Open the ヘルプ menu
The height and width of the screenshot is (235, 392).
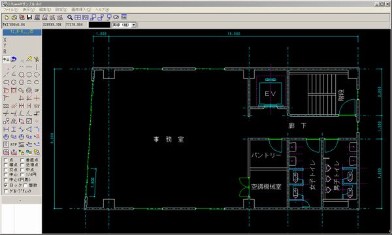click(x=102, y=10)
